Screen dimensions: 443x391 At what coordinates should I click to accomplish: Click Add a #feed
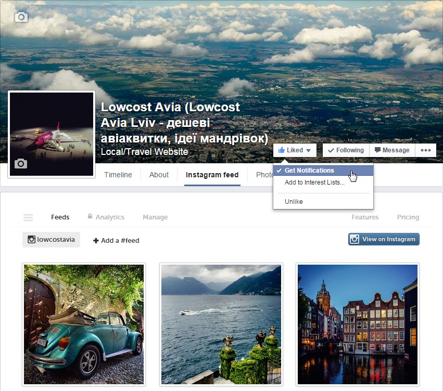coord(116,240)
